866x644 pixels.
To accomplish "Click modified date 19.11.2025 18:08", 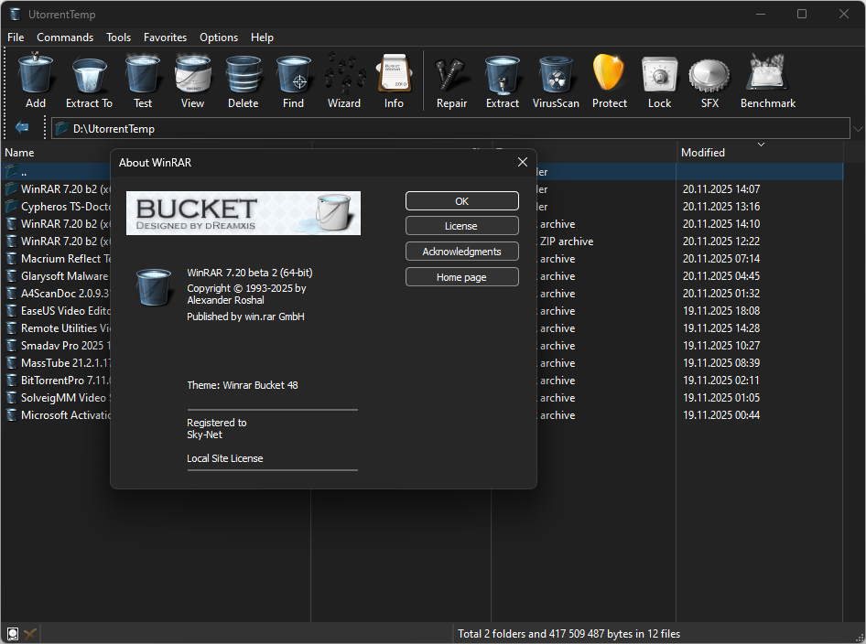I will tap(721, 311).
